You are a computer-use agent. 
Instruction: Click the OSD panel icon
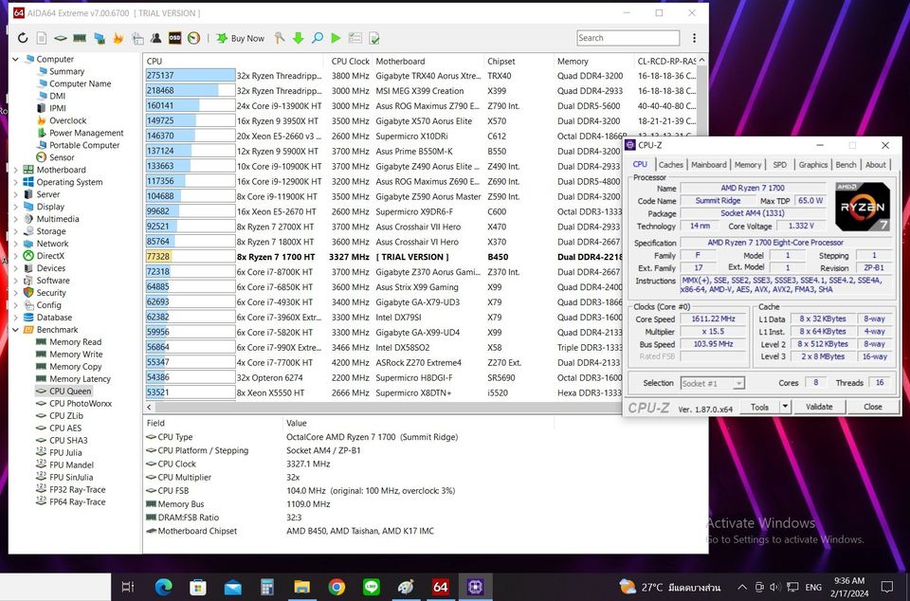(x=174, y=38)
